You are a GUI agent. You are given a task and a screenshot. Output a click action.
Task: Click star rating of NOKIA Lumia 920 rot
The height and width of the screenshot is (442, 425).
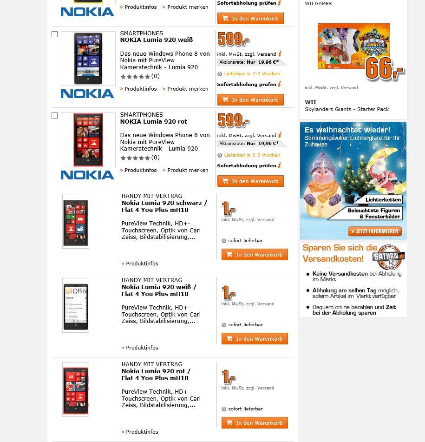click(x=135, y=158)
